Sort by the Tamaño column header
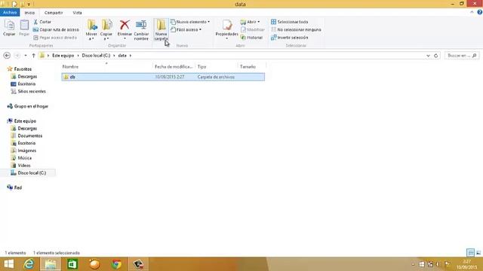 pyautogui.click(x=251, y=67)
